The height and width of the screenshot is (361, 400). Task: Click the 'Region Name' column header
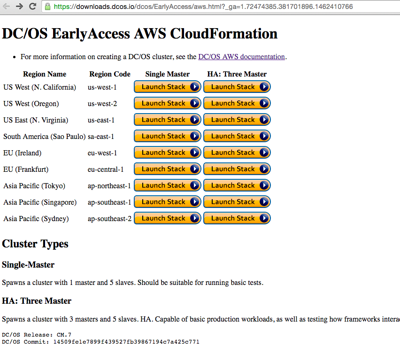pyautogui.click(x=45, y=74)
